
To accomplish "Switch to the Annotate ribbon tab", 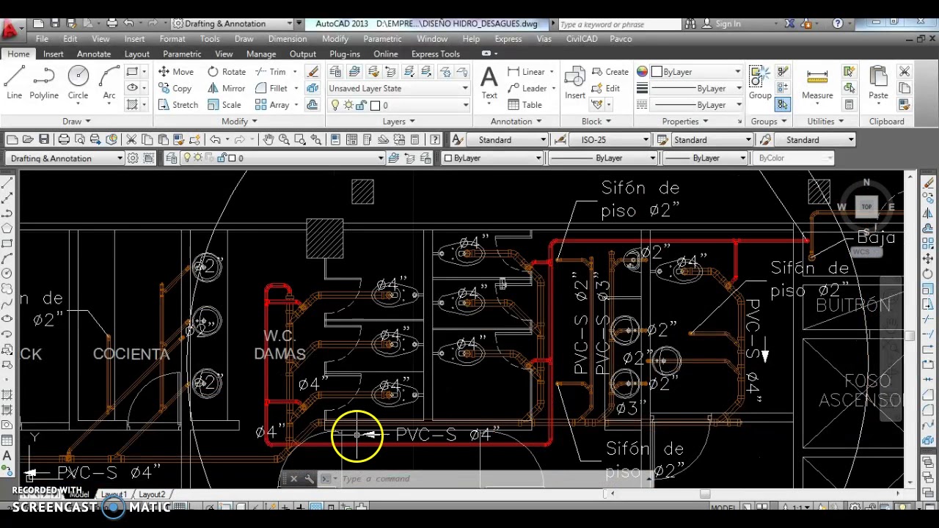I will click(x=94, y=54).
